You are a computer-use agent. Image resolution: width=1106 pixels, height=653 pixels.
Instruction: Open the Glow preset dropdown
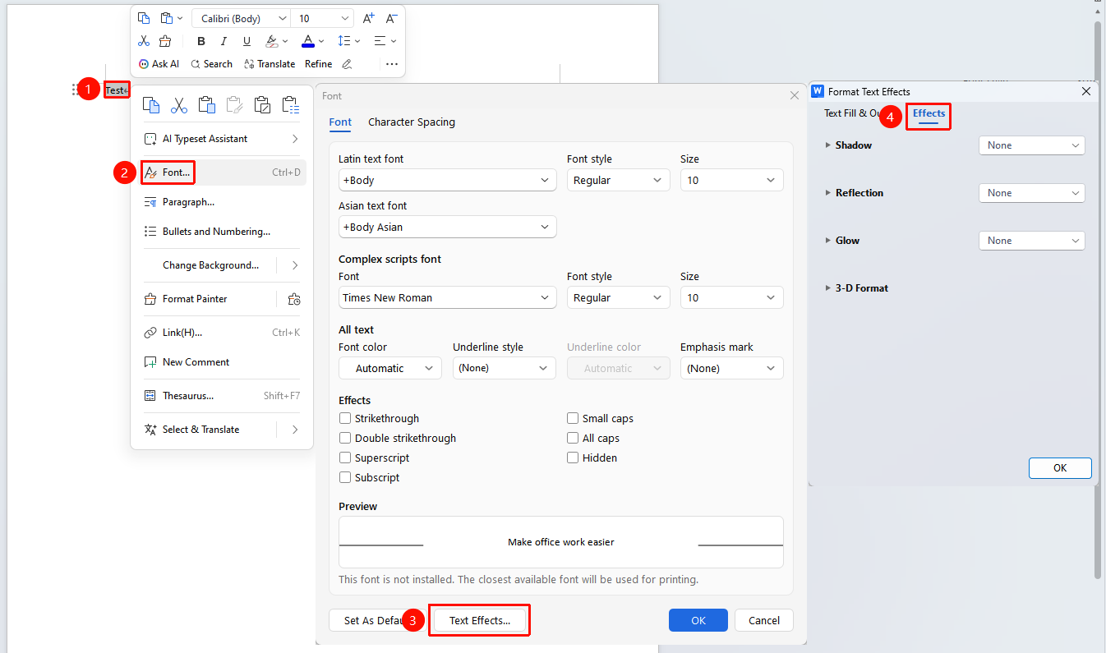1032,241
